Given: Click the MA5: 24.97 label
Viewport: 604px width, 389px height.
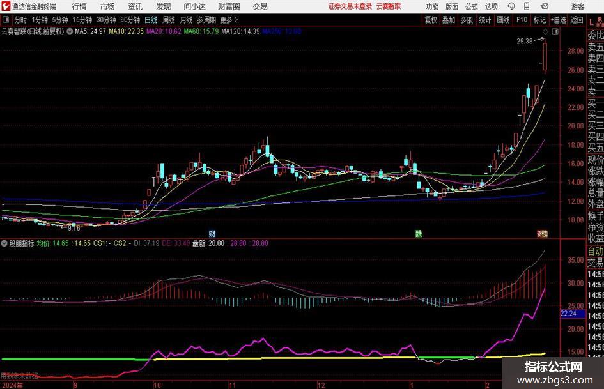Looking at the screenshot, I should (x=90, y=31).
